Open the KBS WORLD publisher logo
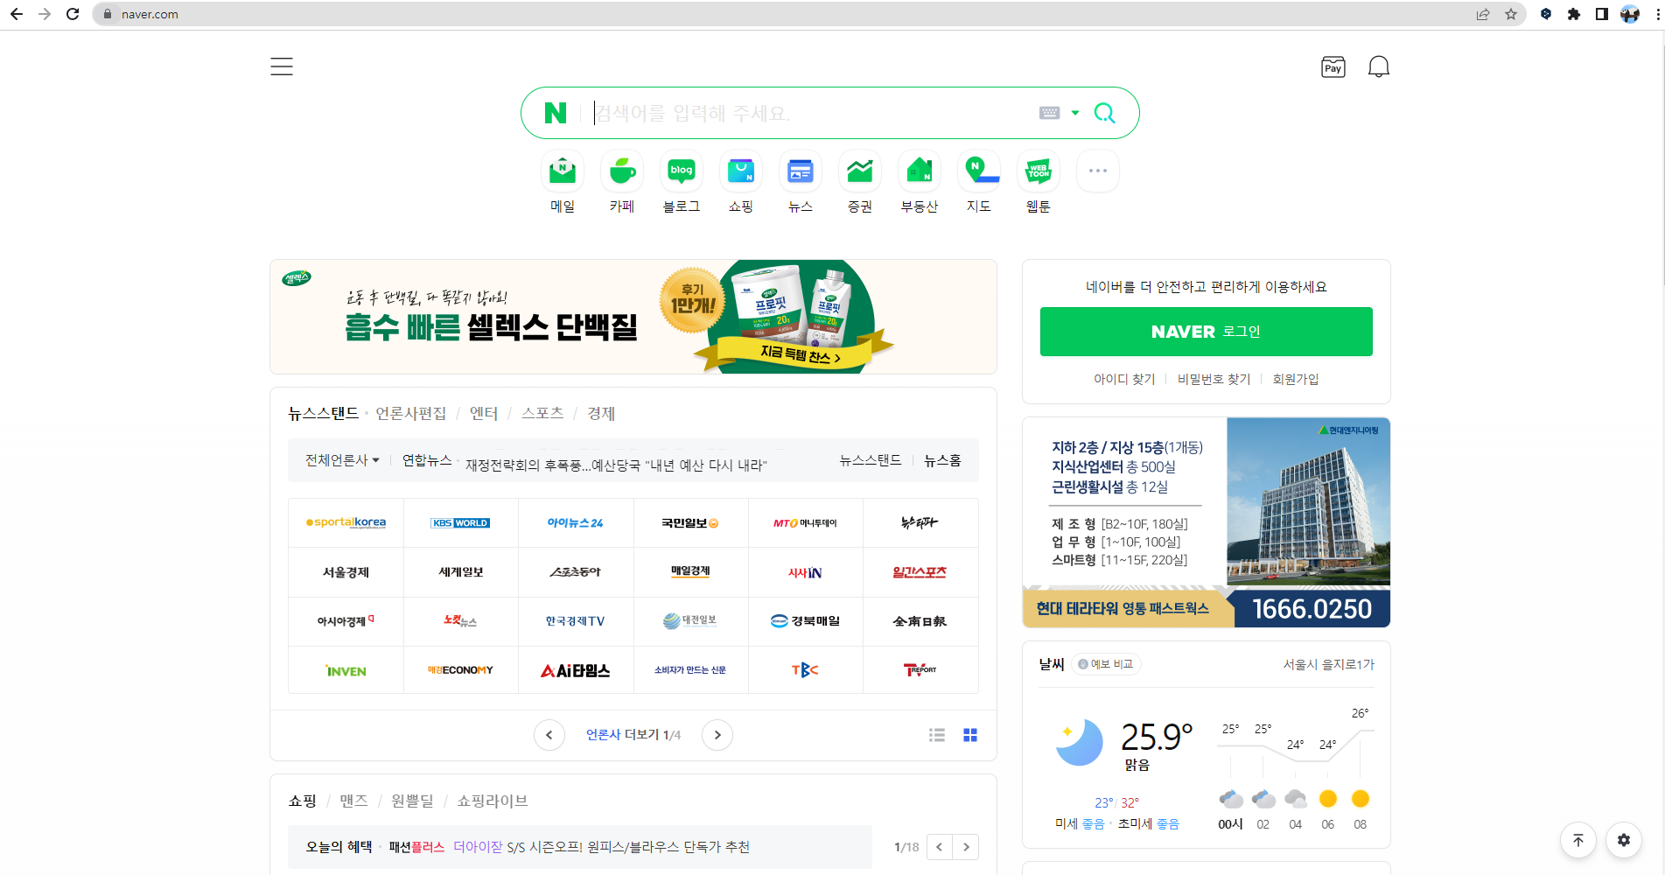Screen dimensions: 1665x875 click(460, 522)
